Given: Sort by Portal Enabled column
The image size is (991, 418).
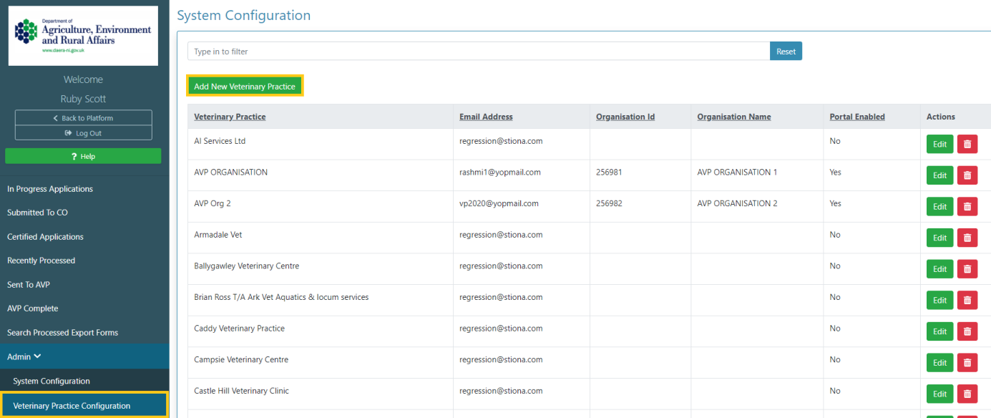Looking at the screenshot, I should pos(857,117).
